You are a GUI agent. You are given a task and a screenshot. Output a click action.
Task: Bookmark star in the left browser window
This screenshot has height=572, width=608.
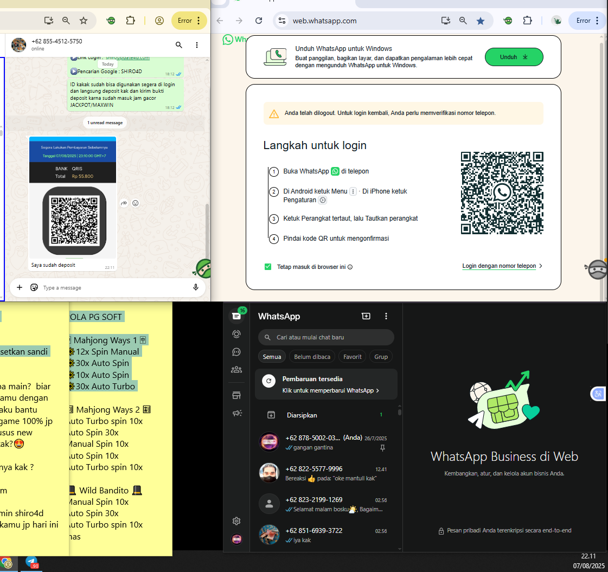(84, 21)
